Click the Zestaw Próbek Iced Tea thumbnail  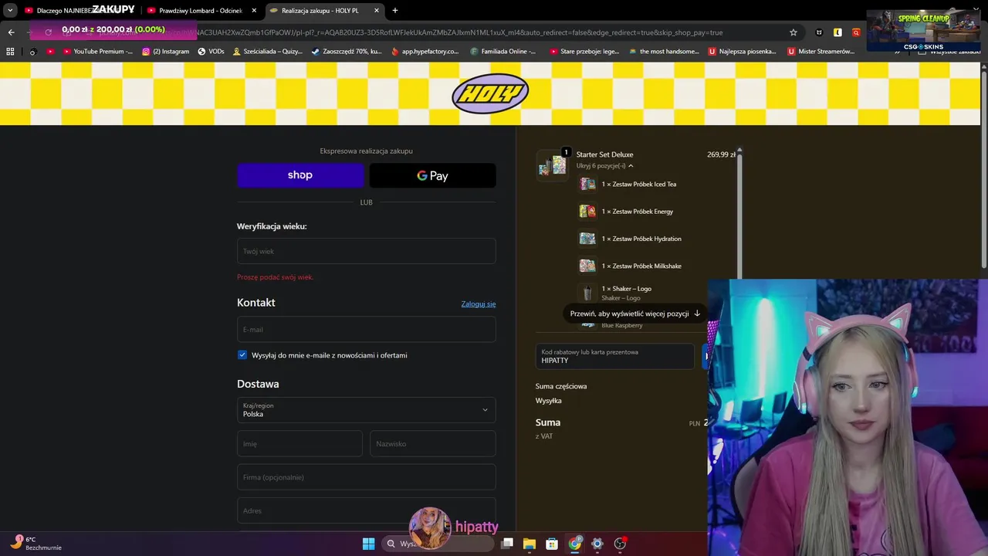pos(588,184)
